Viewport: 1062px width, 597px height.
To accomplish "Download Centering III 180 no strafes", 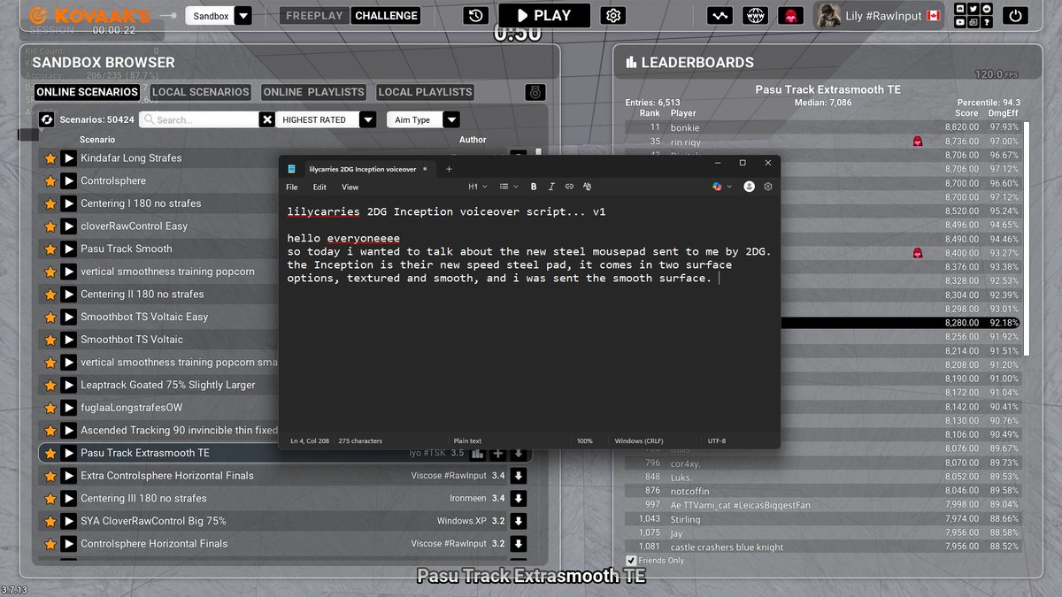I will [x=519, y=499].
